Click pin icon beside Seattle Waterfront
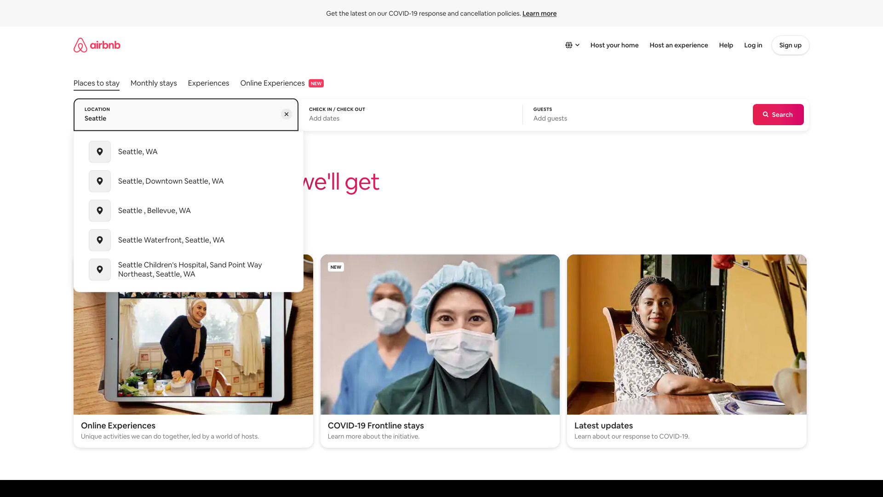The height and width of the screenshot is (497, 883). 100,240
